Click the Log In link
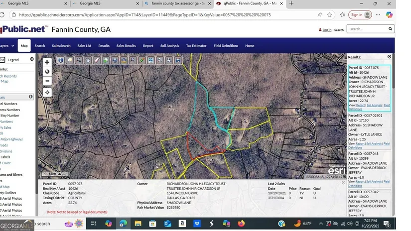This screenshot has height=231, width=411. [x=326, y=30]
